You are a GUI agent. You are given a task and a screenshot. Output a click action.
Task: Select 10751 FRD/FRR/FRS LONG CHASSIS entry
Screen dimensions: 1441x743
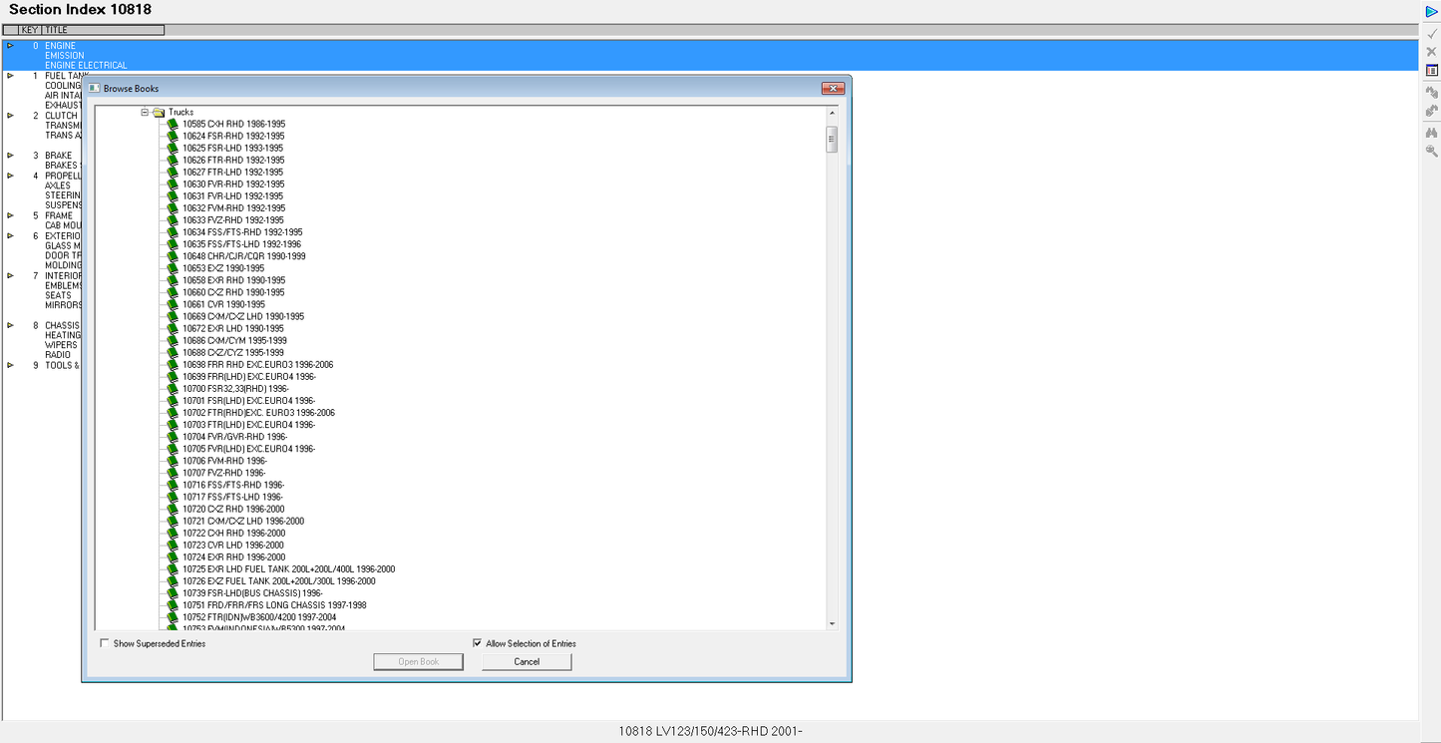(274, 605)
